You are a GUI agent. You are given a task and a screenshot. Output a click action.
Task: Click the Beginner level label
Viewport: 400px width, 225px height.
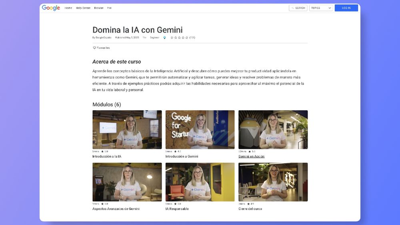coord(154,38)
